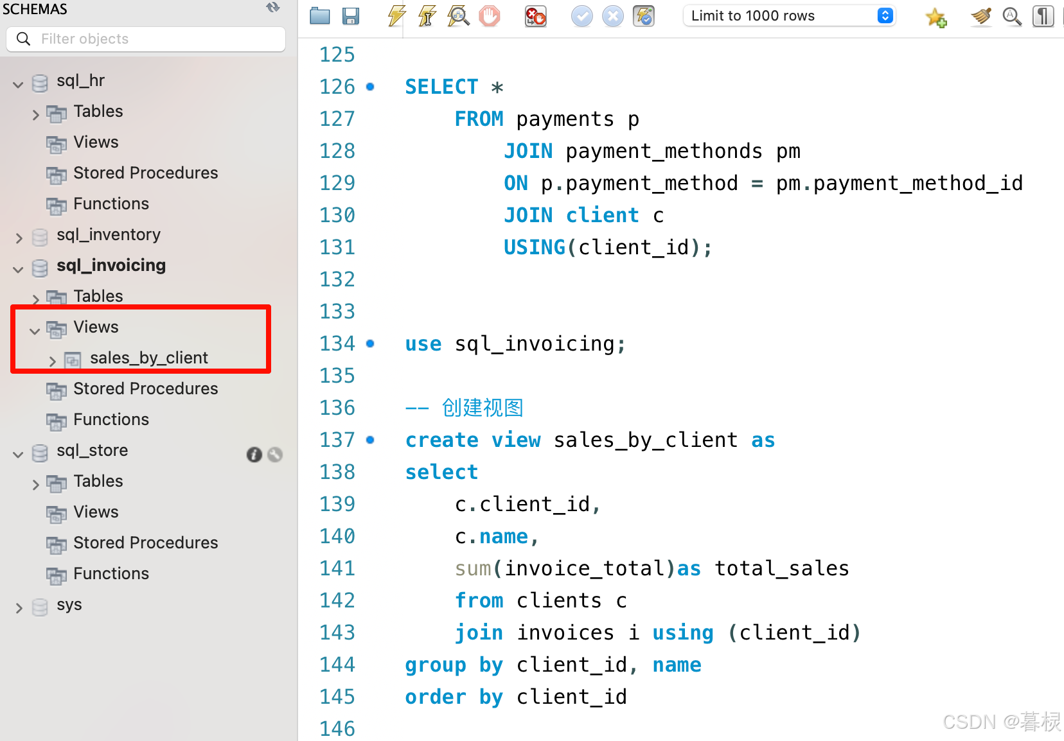Open the find panel magnifier icon
Screen dimensions: 1064x741
tap(1012, 16)
